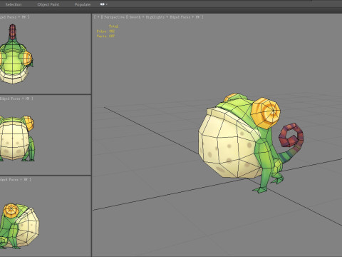The image size is (342, 257).
Task: Open the Perspective view label menu
Action: (114, 17)
